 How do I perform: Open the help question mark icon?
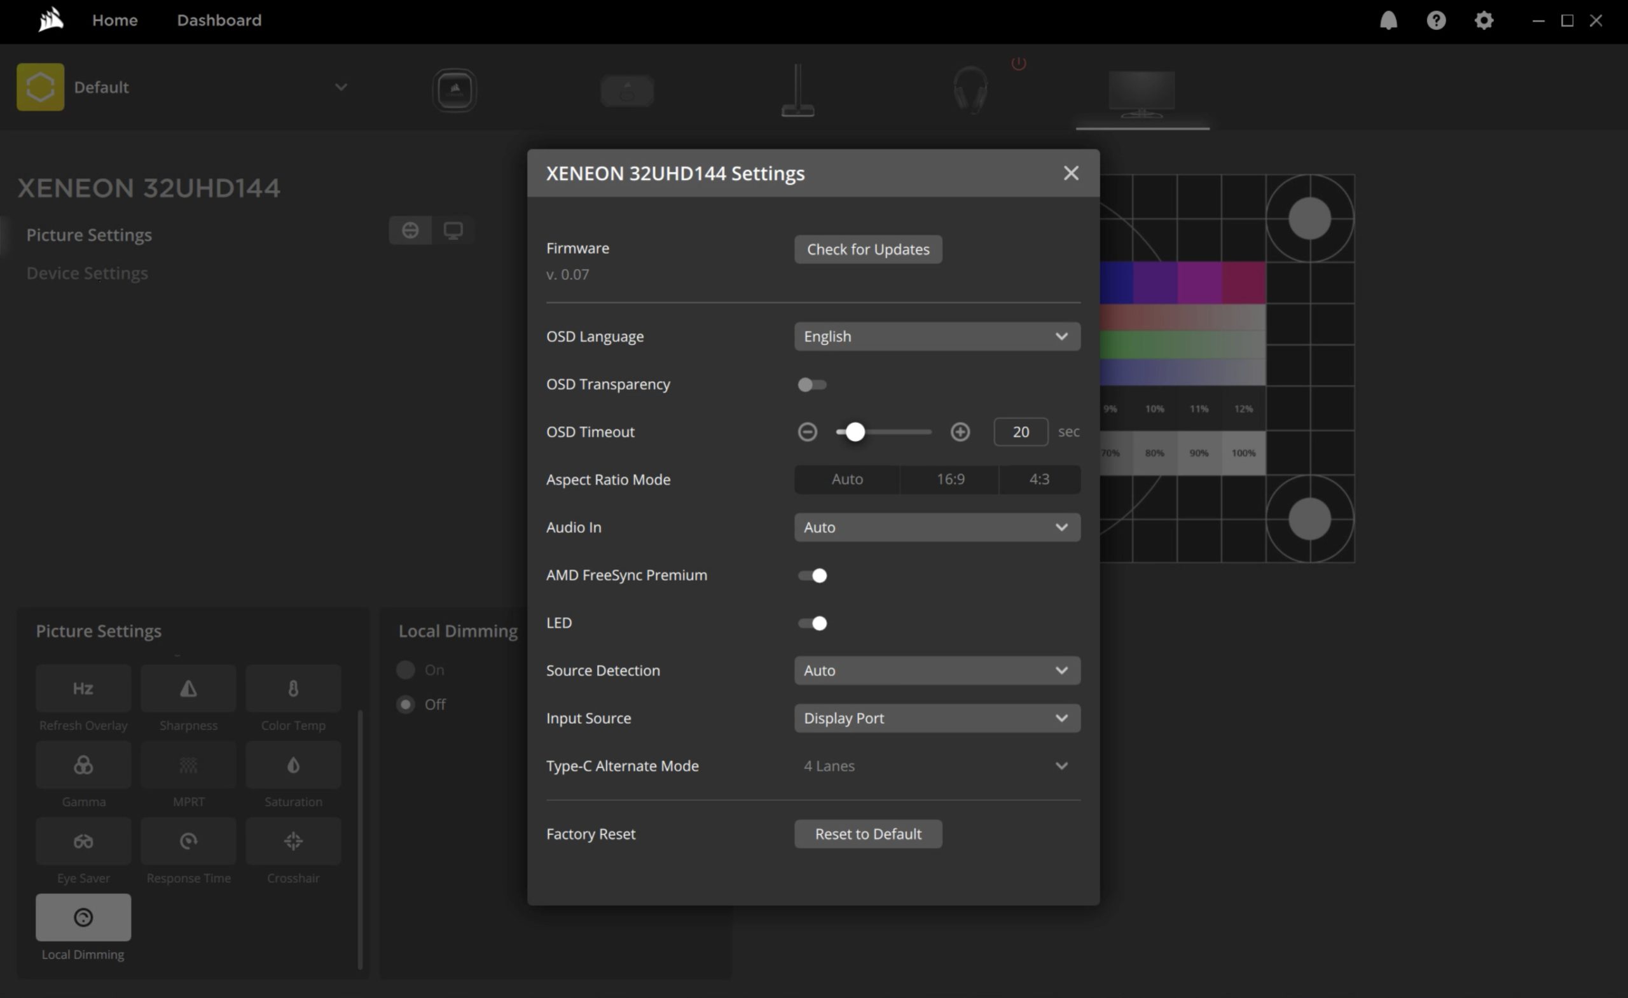click(x=1436, y=20)
